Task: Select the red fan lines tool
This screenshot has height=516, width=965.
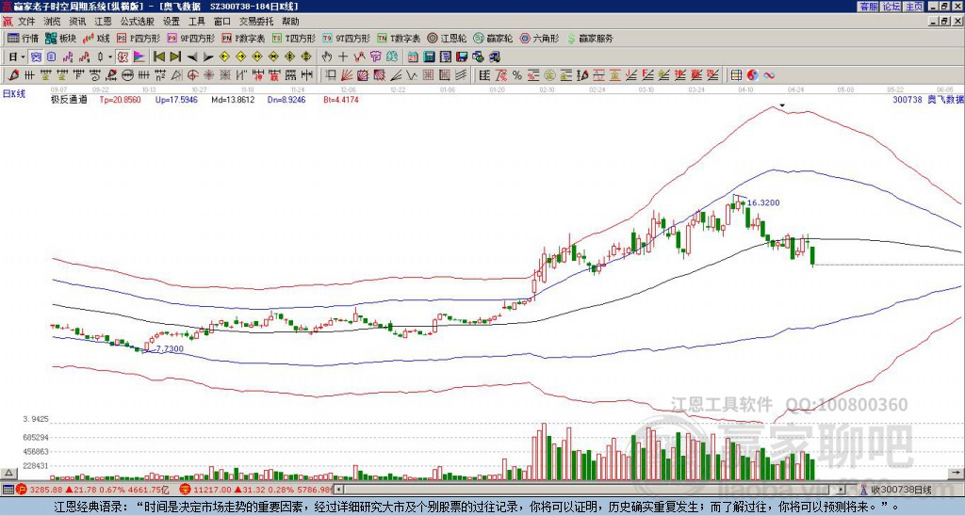Action: pyautogui.click(x=347, y=75)
